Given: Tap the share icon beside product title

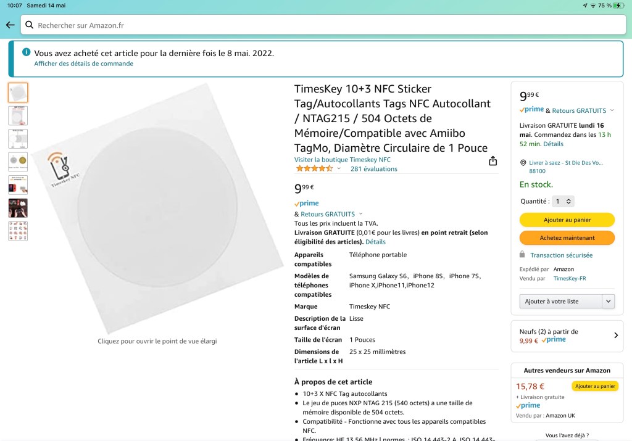Looking at the screenshot, I should pyautogui.click(x=493, y=161).
